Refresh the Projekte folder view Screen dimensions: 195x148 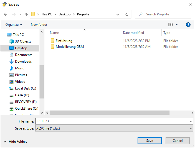(x=127, y=14)
